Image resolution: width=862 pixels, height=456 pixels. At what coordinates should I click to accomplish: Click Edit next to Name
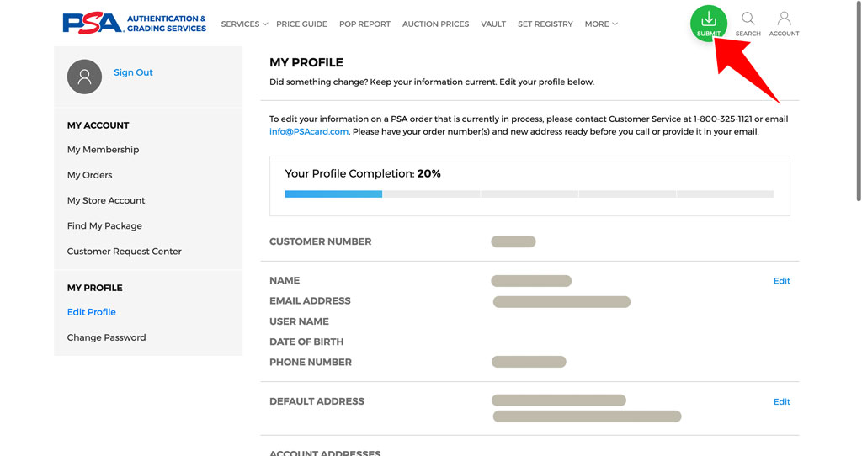tap(782, 281)
